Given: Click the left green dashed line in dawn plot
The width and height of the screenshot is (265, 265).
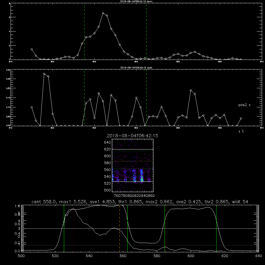Looking at the screenshot, I should (x=84, y=32).
